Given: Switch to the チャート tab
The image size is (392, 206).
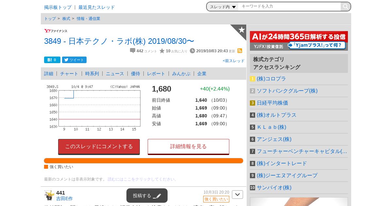Looking at the screenshot, I should pyautogui.click(x=69, y=74).
